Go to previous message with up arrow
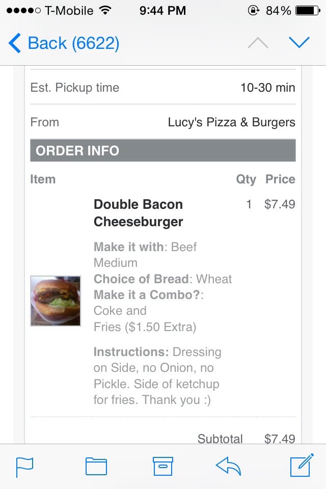This screenshot has height=489, width=326. click(x=258, y=43)
